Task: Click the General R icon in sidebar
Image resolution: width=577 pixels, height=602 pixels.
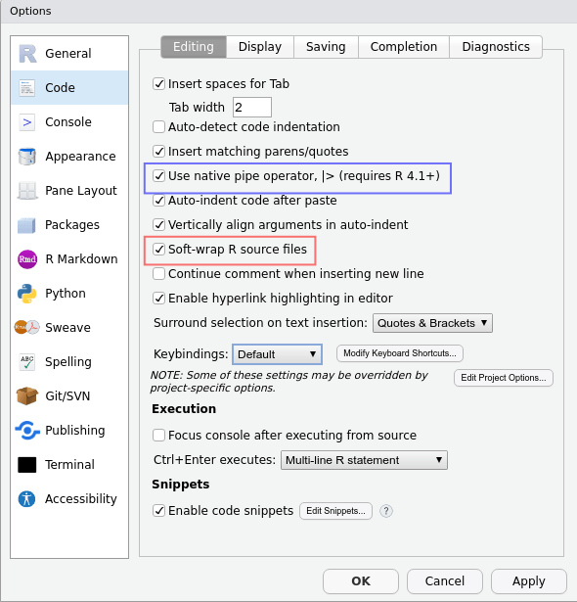Action: 27,54
